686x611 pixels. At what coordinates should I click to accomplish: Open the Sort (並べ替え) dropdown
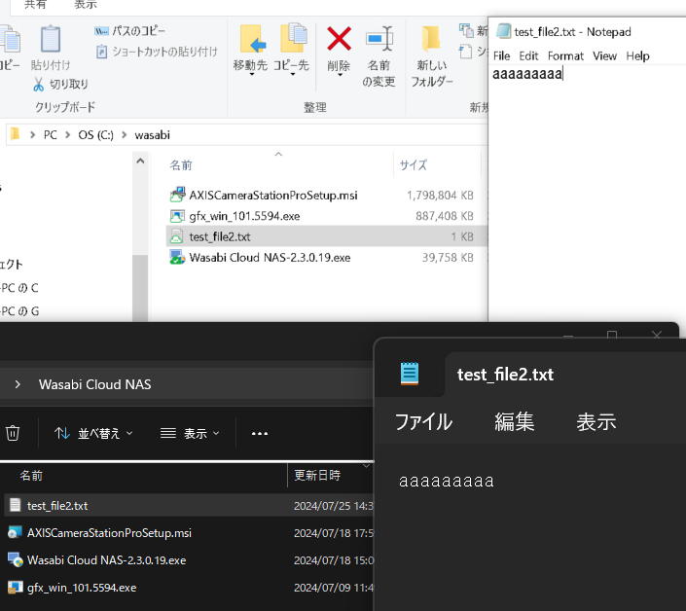[x=93, y=433]
